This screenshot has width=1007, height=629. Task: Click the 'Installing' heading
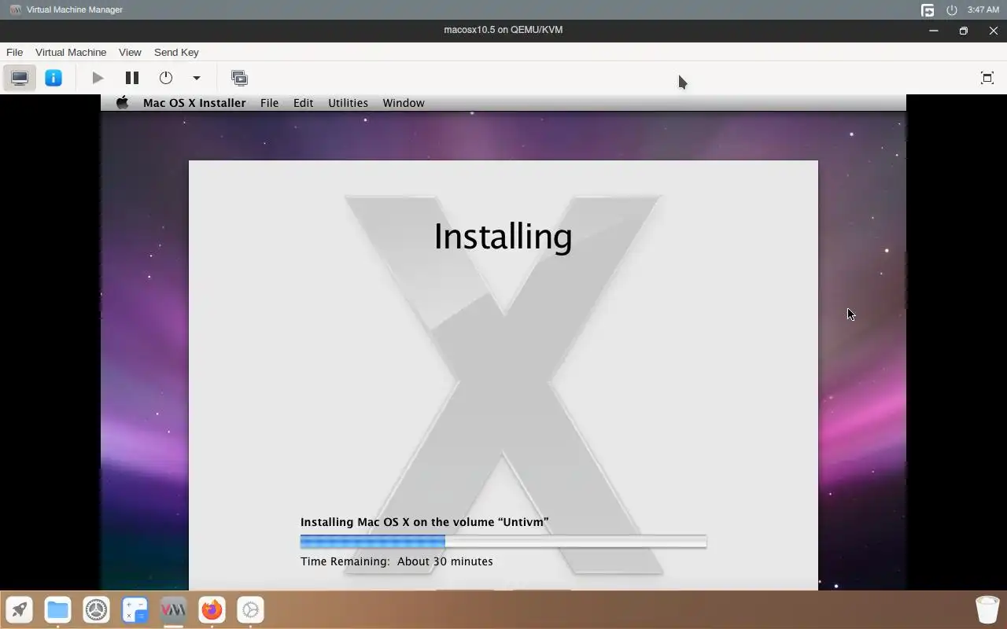coord(503,236)
